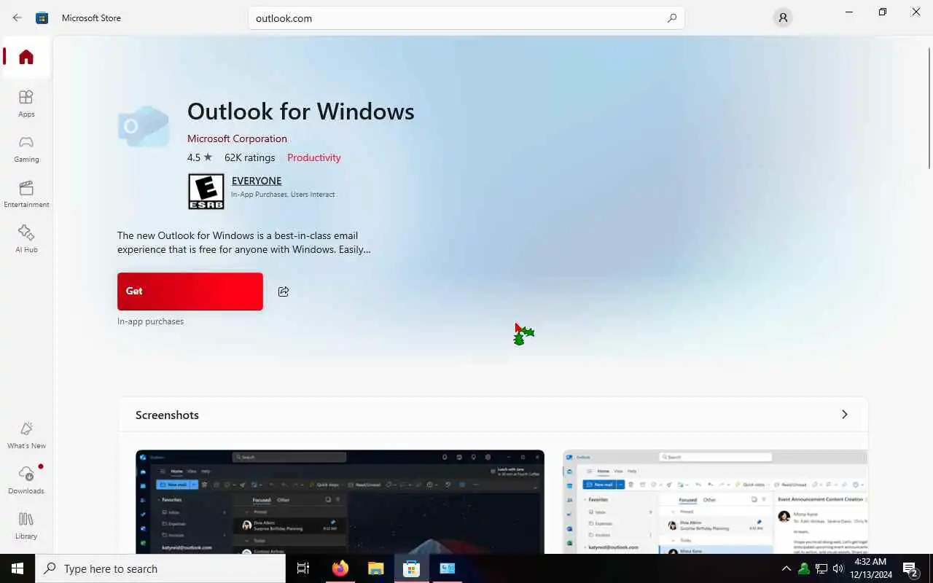This screenshot has height=583, width=933.
Task: Open the Entertainment section
Action: pos(26,194)
